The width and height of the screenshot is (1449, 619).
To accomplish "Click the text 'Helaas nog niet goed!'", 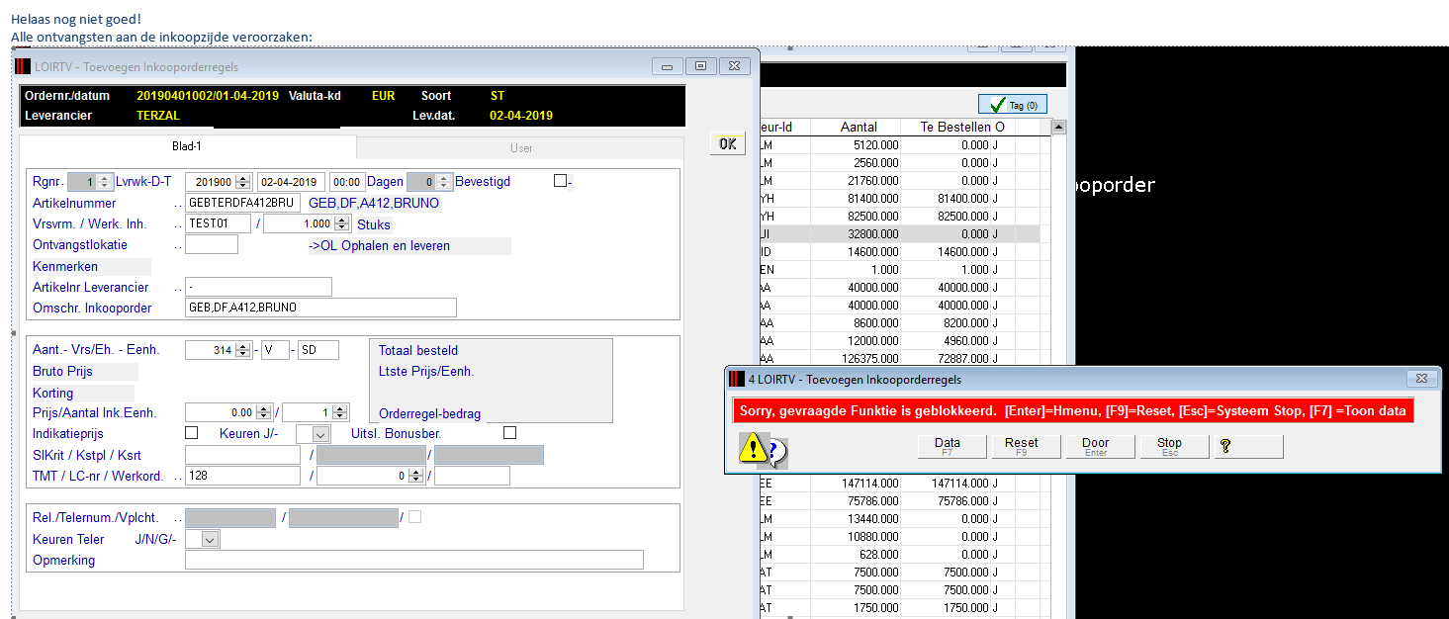I will [76, 19].
